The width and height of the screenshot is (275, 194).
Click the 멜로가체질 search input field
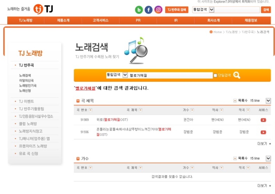(x=170, y=75)
